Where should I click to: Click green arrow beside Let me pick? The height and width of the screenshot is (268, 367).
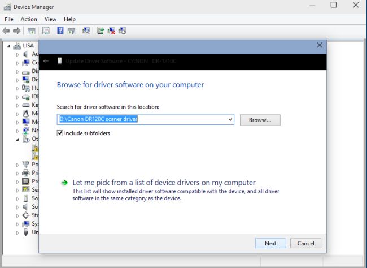(64, 183)
